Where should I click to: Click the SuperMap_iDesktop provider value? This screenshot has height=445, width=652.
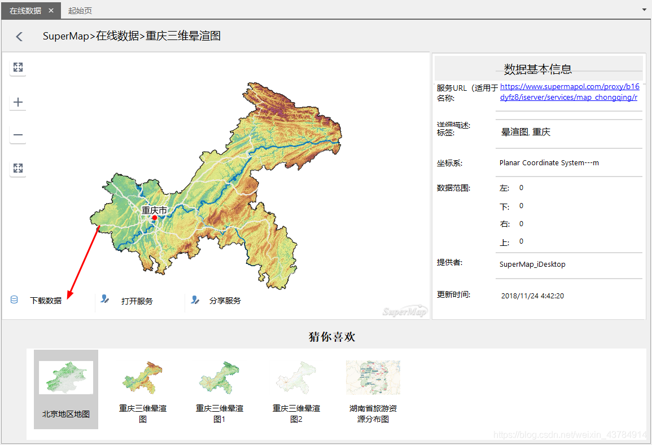coord(532,265)
